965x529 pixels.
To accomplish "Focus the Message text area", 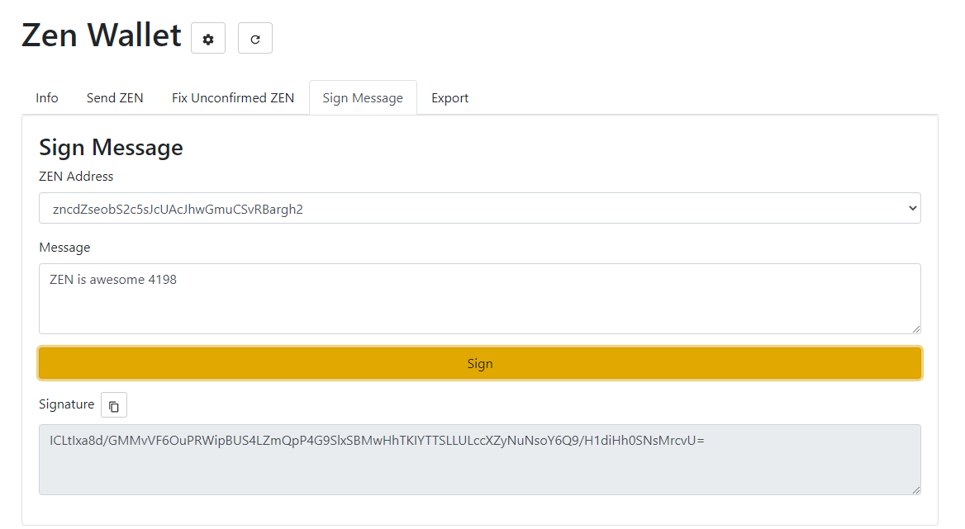I will point(479,299).
